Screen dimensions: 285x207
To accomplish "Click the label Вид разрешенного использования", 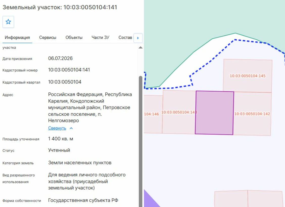I will pyautogui.click(x=18, y=178).
